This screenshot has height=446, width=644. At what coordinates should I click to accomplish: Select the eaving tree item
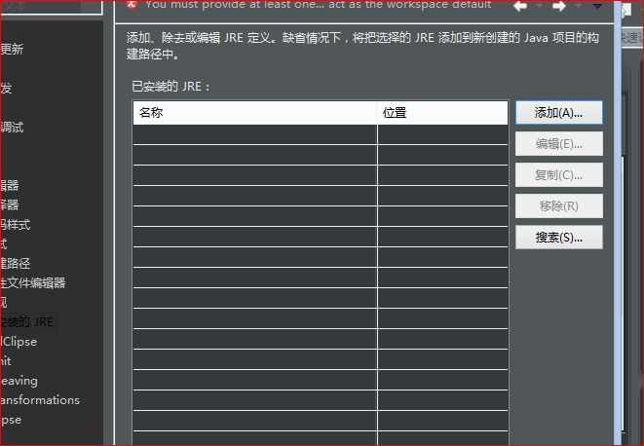click(x=19, y=381)
